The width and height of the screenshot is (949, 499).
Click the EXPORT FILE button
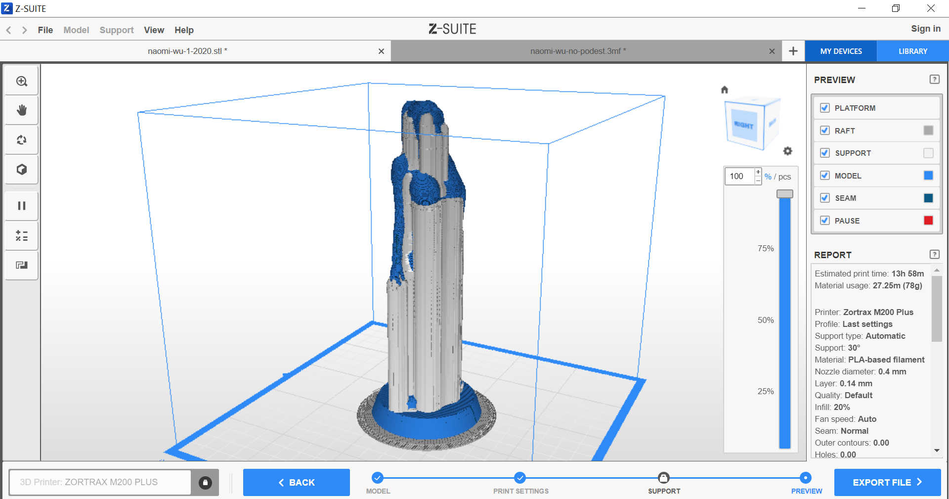887,482
